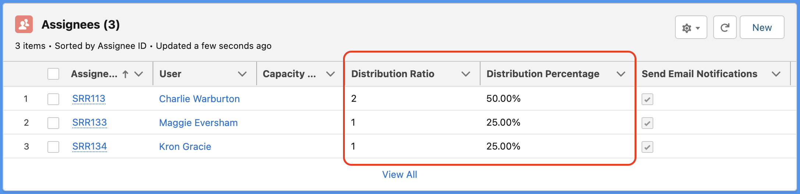This screenshot has height=194, width=800.
Task: Open the gear list settings menu
Action: pos(691,28)
